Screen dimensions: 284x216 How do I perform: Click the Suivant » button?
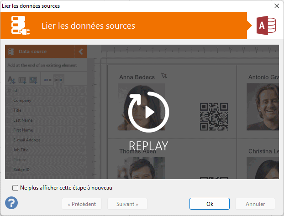(127, 204)
